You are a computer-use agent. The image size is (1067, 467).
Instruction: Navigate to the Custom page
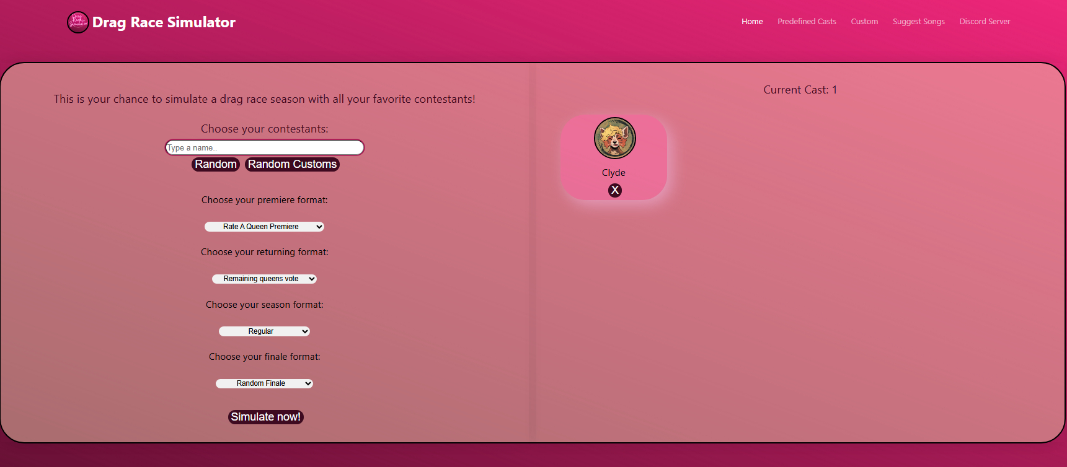pos(864,22)
